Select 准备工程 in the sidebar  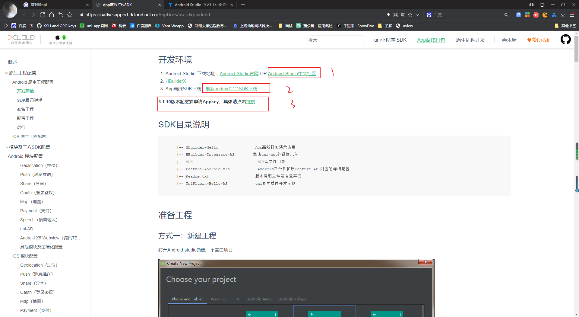pyautogui.click(x=25, y=109)
